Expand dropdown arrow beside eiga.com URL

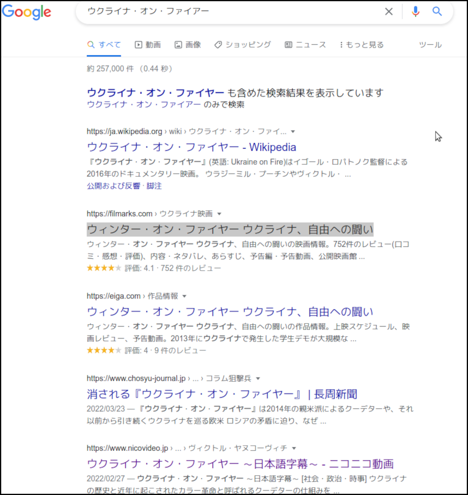184,296
